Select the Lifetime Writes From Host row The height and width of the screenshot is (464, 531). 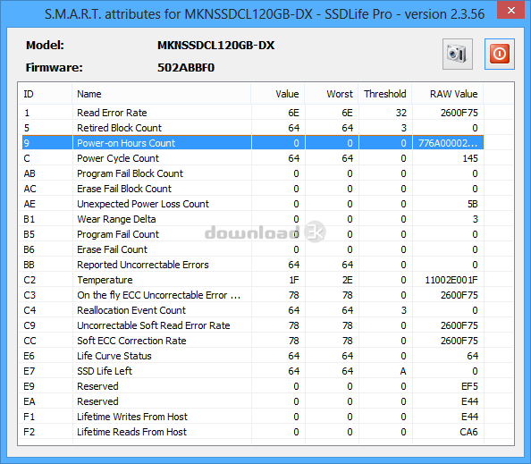pyautogui.click(x=253, y=417)
